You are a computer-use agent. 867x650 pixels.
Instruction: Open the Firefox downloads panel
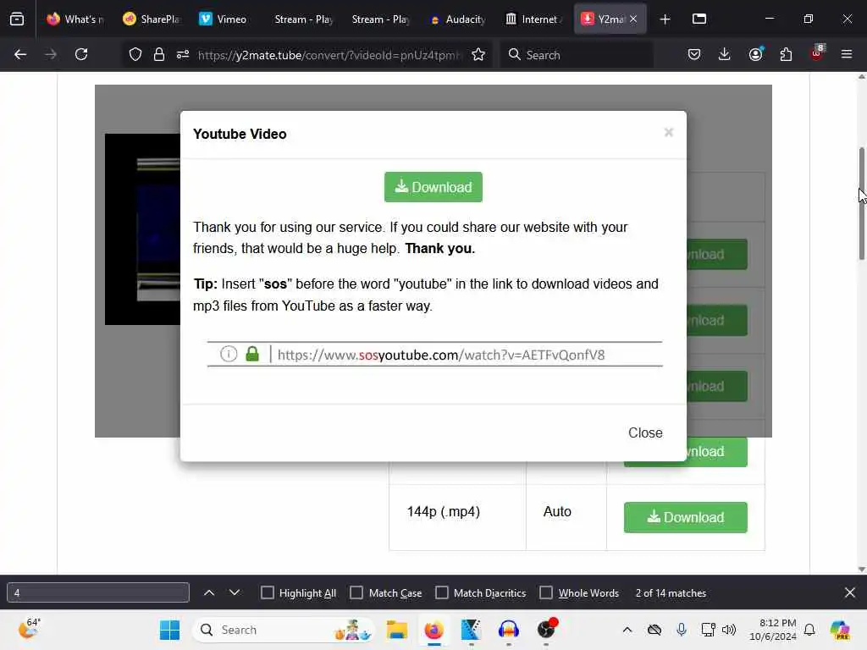[725, 54]
